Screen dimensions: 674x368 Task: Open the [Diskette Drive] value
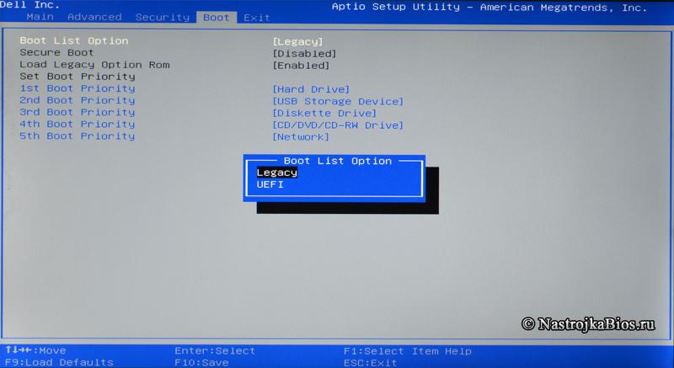coord(324,114)
